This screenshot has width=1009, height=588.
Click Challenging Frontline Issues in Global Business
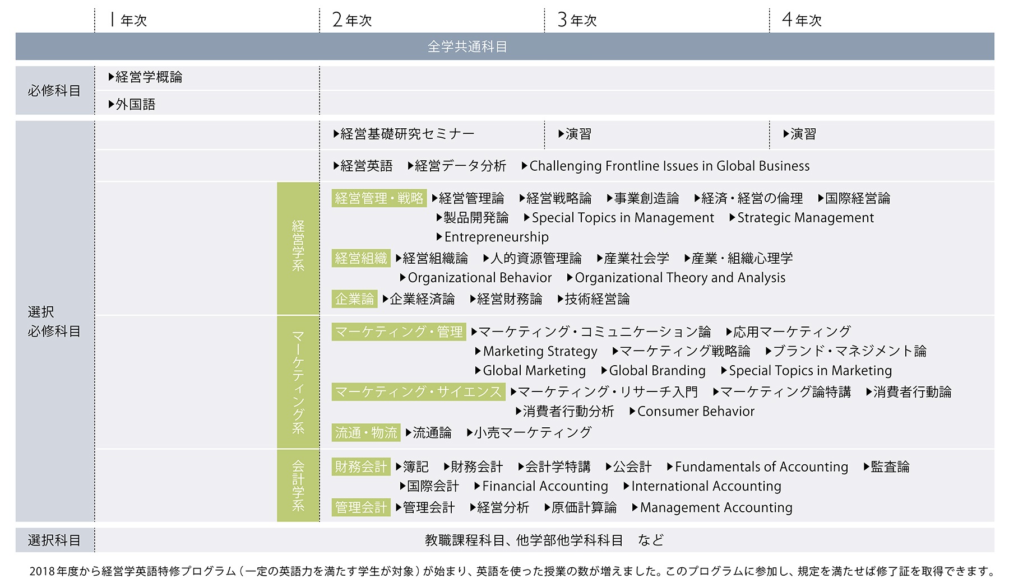pyautogui.click(x=666, y=166)
